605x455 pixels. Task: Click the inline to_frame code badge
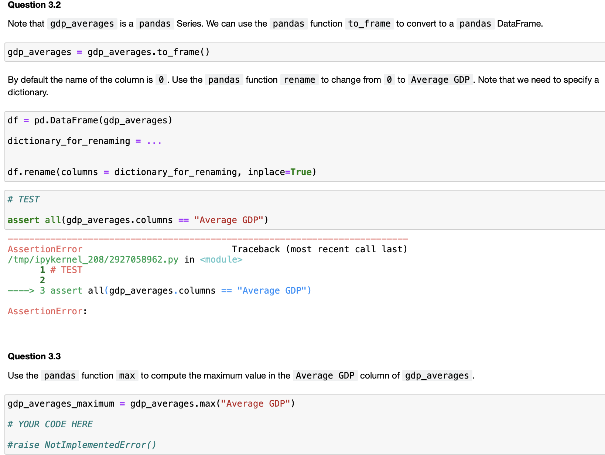click(369, 23)
